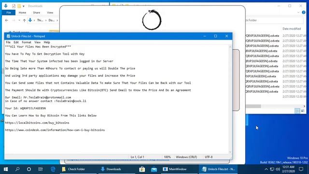
Task: Click Notepad vertical scrollbar up arrow
Action: 230,47
